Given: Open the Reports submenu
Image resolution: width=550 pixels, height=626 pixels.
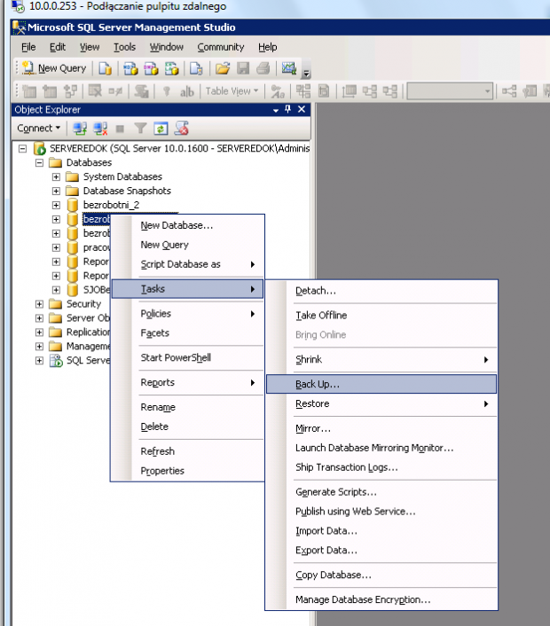Looking at the screenshot, I should click(x=188, y=382).
